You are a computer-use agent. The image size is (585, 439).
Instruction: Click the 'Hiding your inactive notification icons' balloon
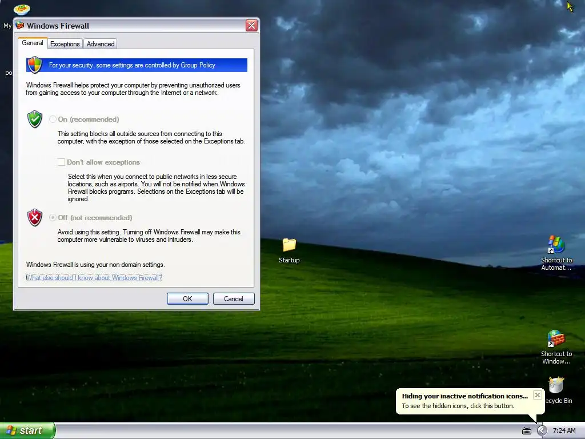470,401
